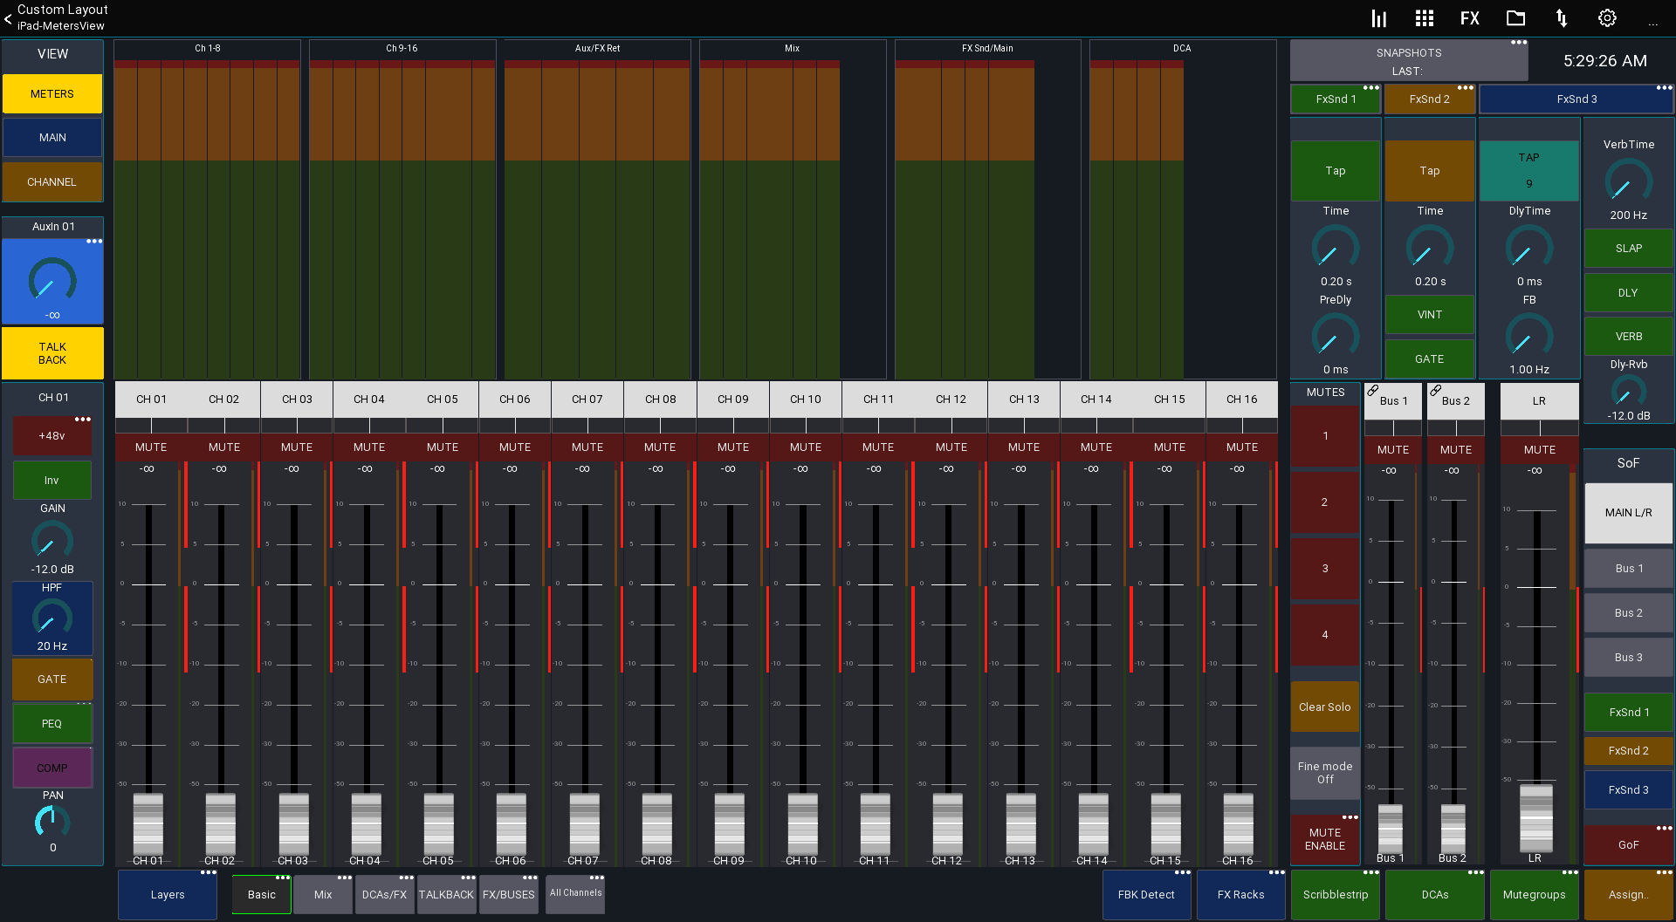Select the FX/BUSES tab at the bottom
The image size is (1676, 922).
[509, 894]
